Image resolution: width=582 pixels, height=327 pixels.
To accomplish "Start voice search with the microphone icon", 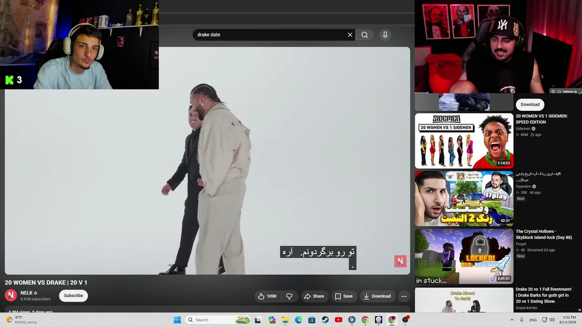I will coord(385,35).
